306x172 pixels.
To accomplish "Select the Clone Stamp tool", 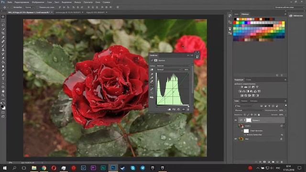I will tap(3, 50).
